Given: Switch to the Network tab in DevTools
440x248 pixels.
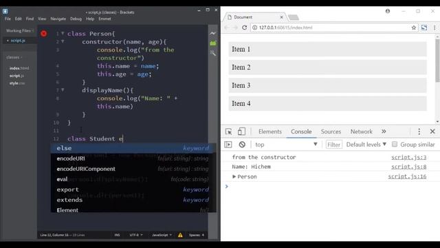Looking at the screenshot, I should coord(361,132).
